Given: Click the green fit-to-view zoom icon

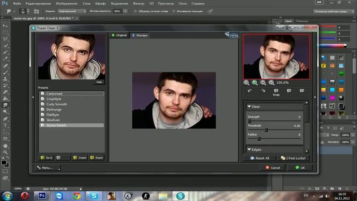Looking at the screenshot, I should click(254, 83).
